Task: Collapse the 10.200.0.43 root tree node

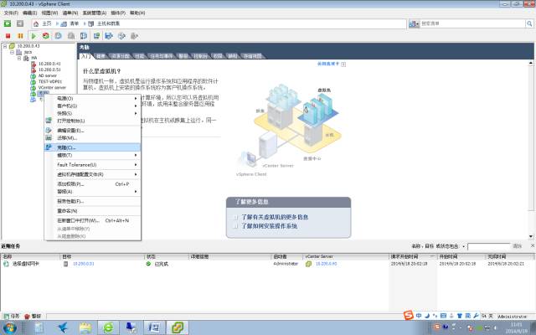Action: [x=5, y=46]
